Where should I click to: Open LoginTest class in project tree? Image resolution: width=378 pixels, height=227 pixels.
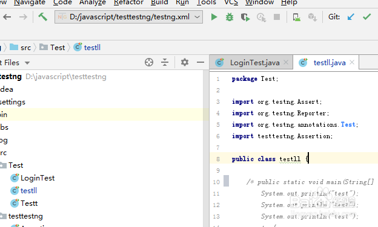tap(33, 178)
